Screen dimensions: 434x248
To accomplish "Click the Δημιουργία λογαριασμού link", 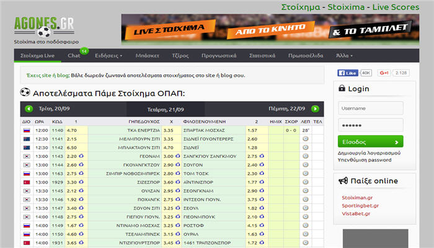I will 369,153.
